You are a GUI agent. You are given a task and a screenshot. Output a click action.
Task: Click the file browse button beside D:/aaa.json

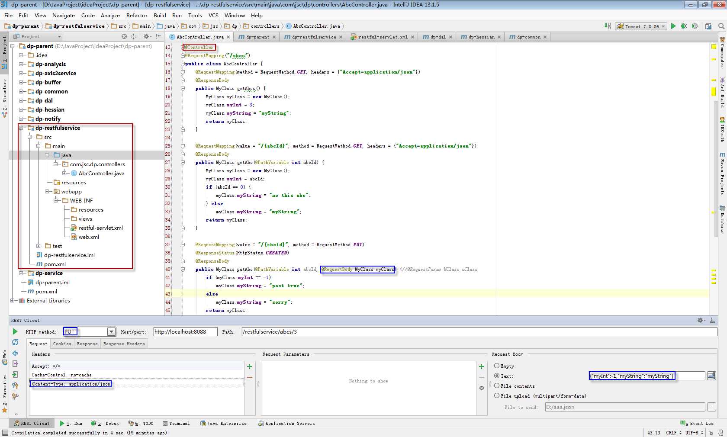point(711,407)
